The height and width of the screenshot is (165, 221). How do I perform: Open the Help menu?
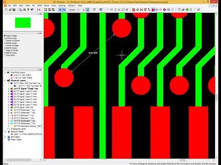coord(80,5)
